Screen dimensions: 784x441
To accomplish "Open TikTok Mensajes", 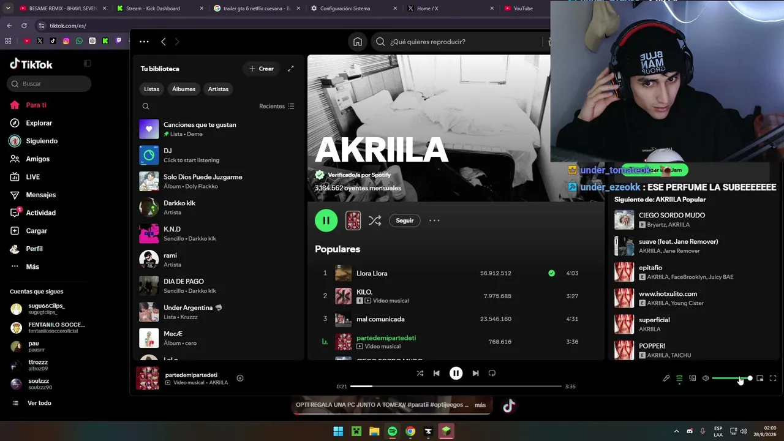I will tap(40, 195).
